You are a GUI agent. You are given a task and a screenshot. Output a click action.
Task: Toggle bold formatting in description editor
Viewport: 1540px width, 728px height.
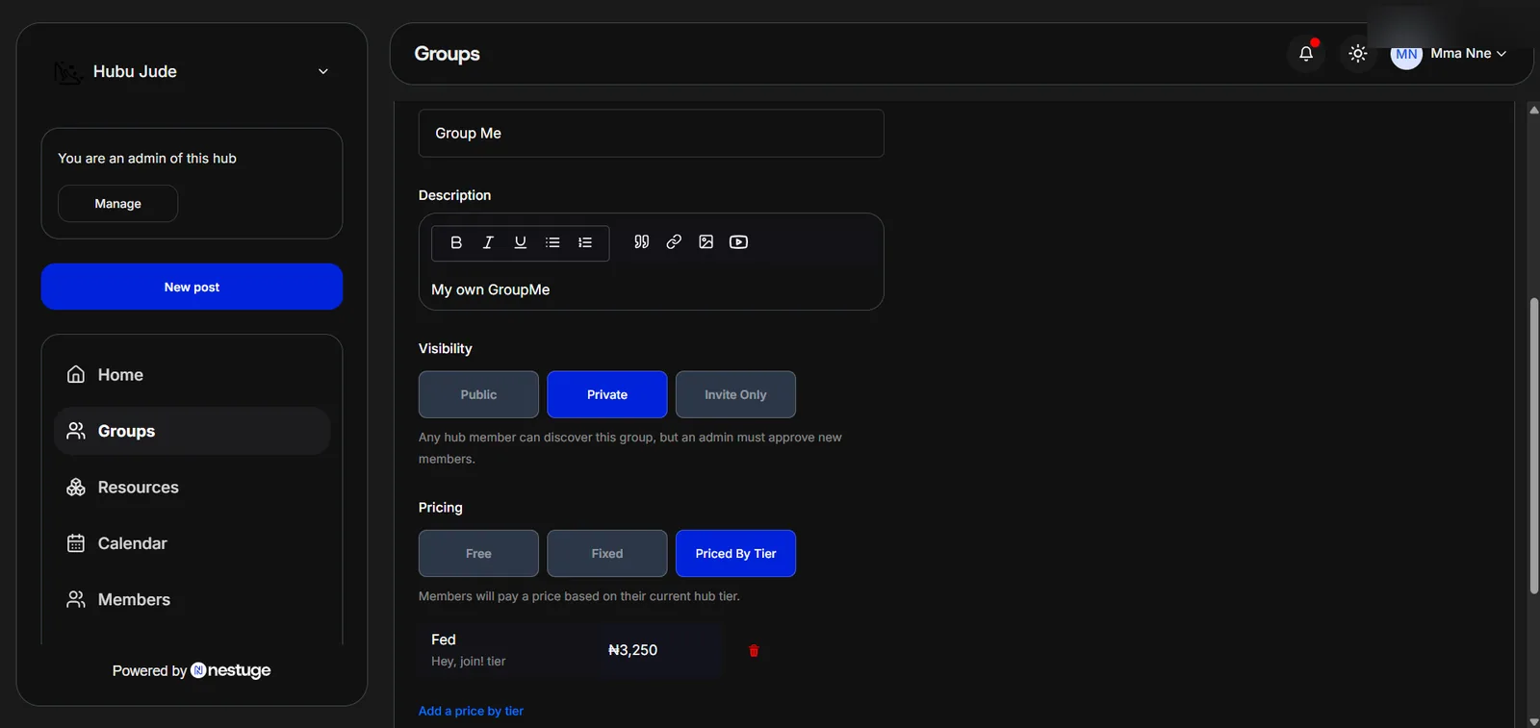point(456,242)
